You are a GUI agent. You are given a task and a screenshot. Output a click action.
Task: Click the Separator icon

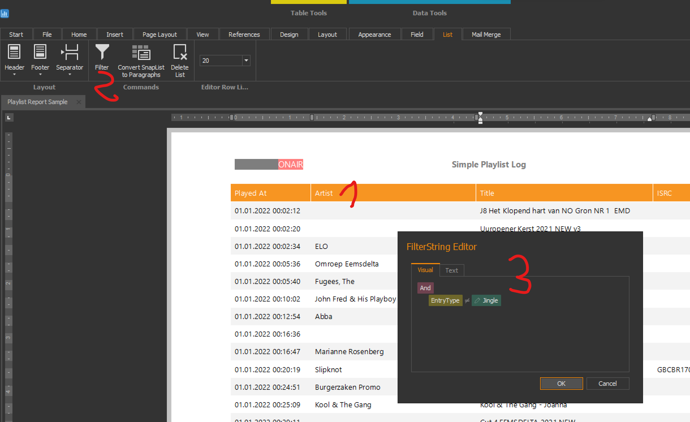(x=70, y=52)
